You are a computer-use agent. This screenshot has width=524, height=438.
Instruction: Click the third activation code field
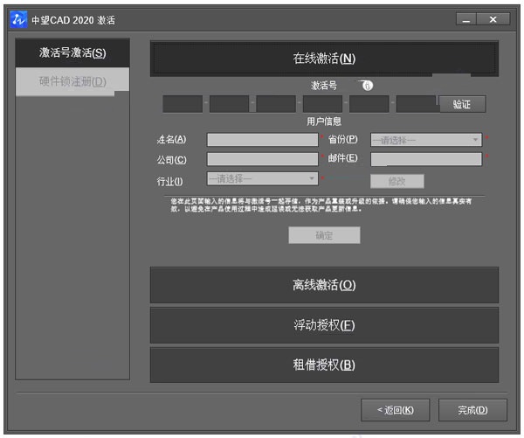coord(276,104)
